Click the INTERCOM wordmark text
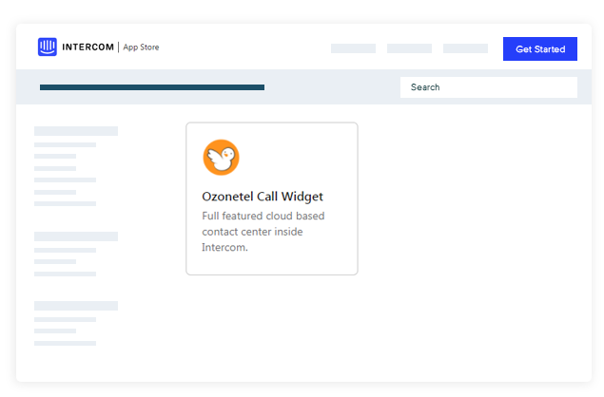The width and height of the screenshot is (604, 397). (x=88, y=47)
